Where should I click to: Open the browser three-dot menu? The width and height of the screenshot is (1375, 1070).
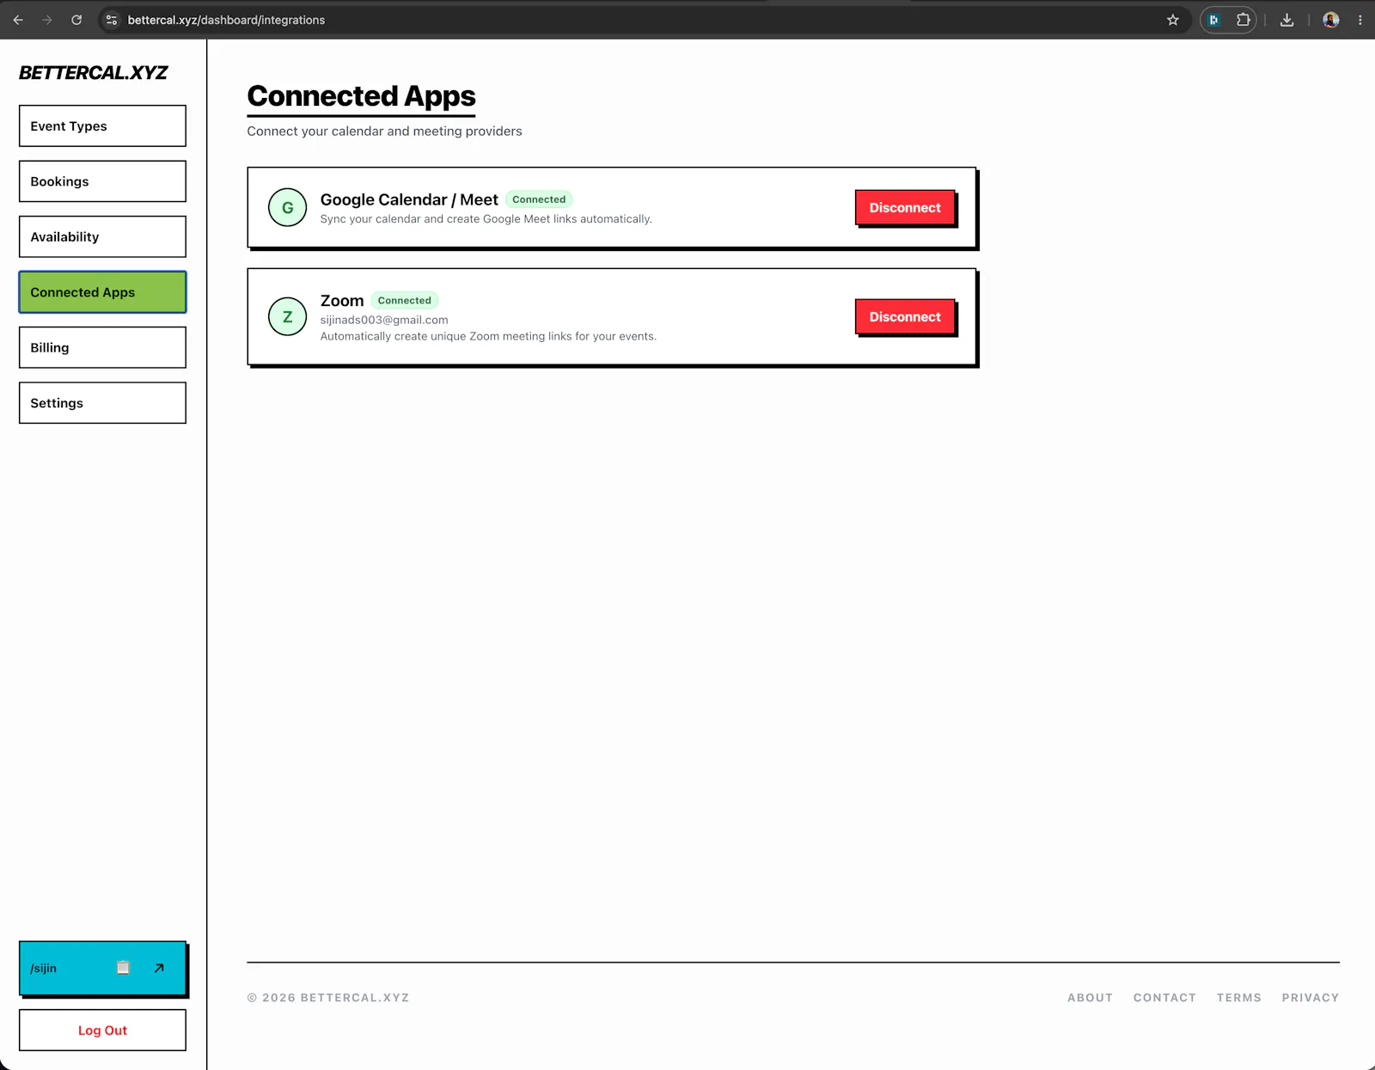(1360, 20)
